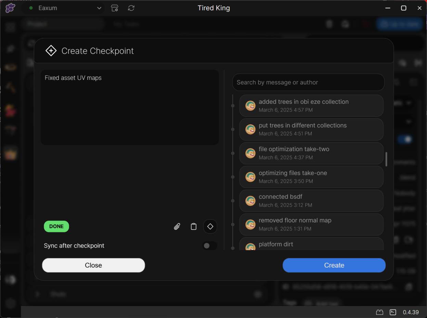427x318 pixels.
Task: Click the DONE status badge
Action: pos(56,226)
